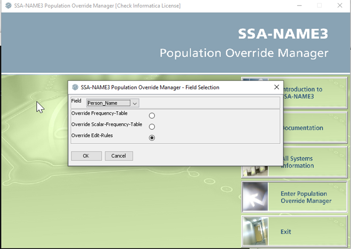Click the door thumbnail beside Exit
The width and height of the screenshot is (351, 249).
click(x=255, y=232)
